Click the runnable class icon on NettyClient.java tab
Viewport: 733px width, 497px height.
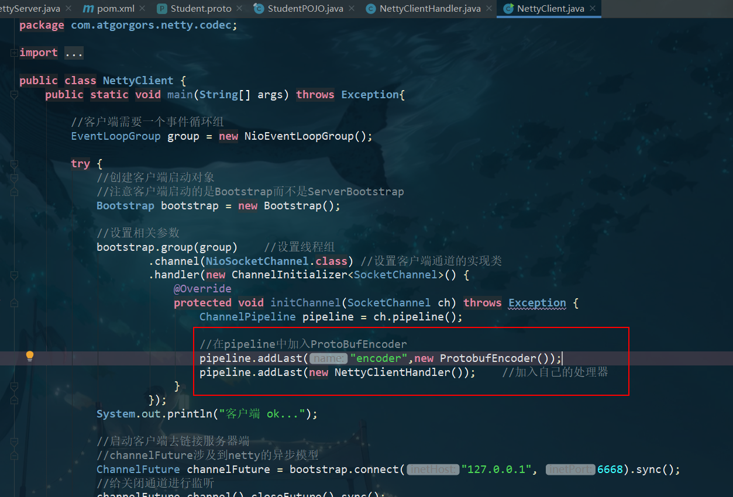tap(508, 9)
